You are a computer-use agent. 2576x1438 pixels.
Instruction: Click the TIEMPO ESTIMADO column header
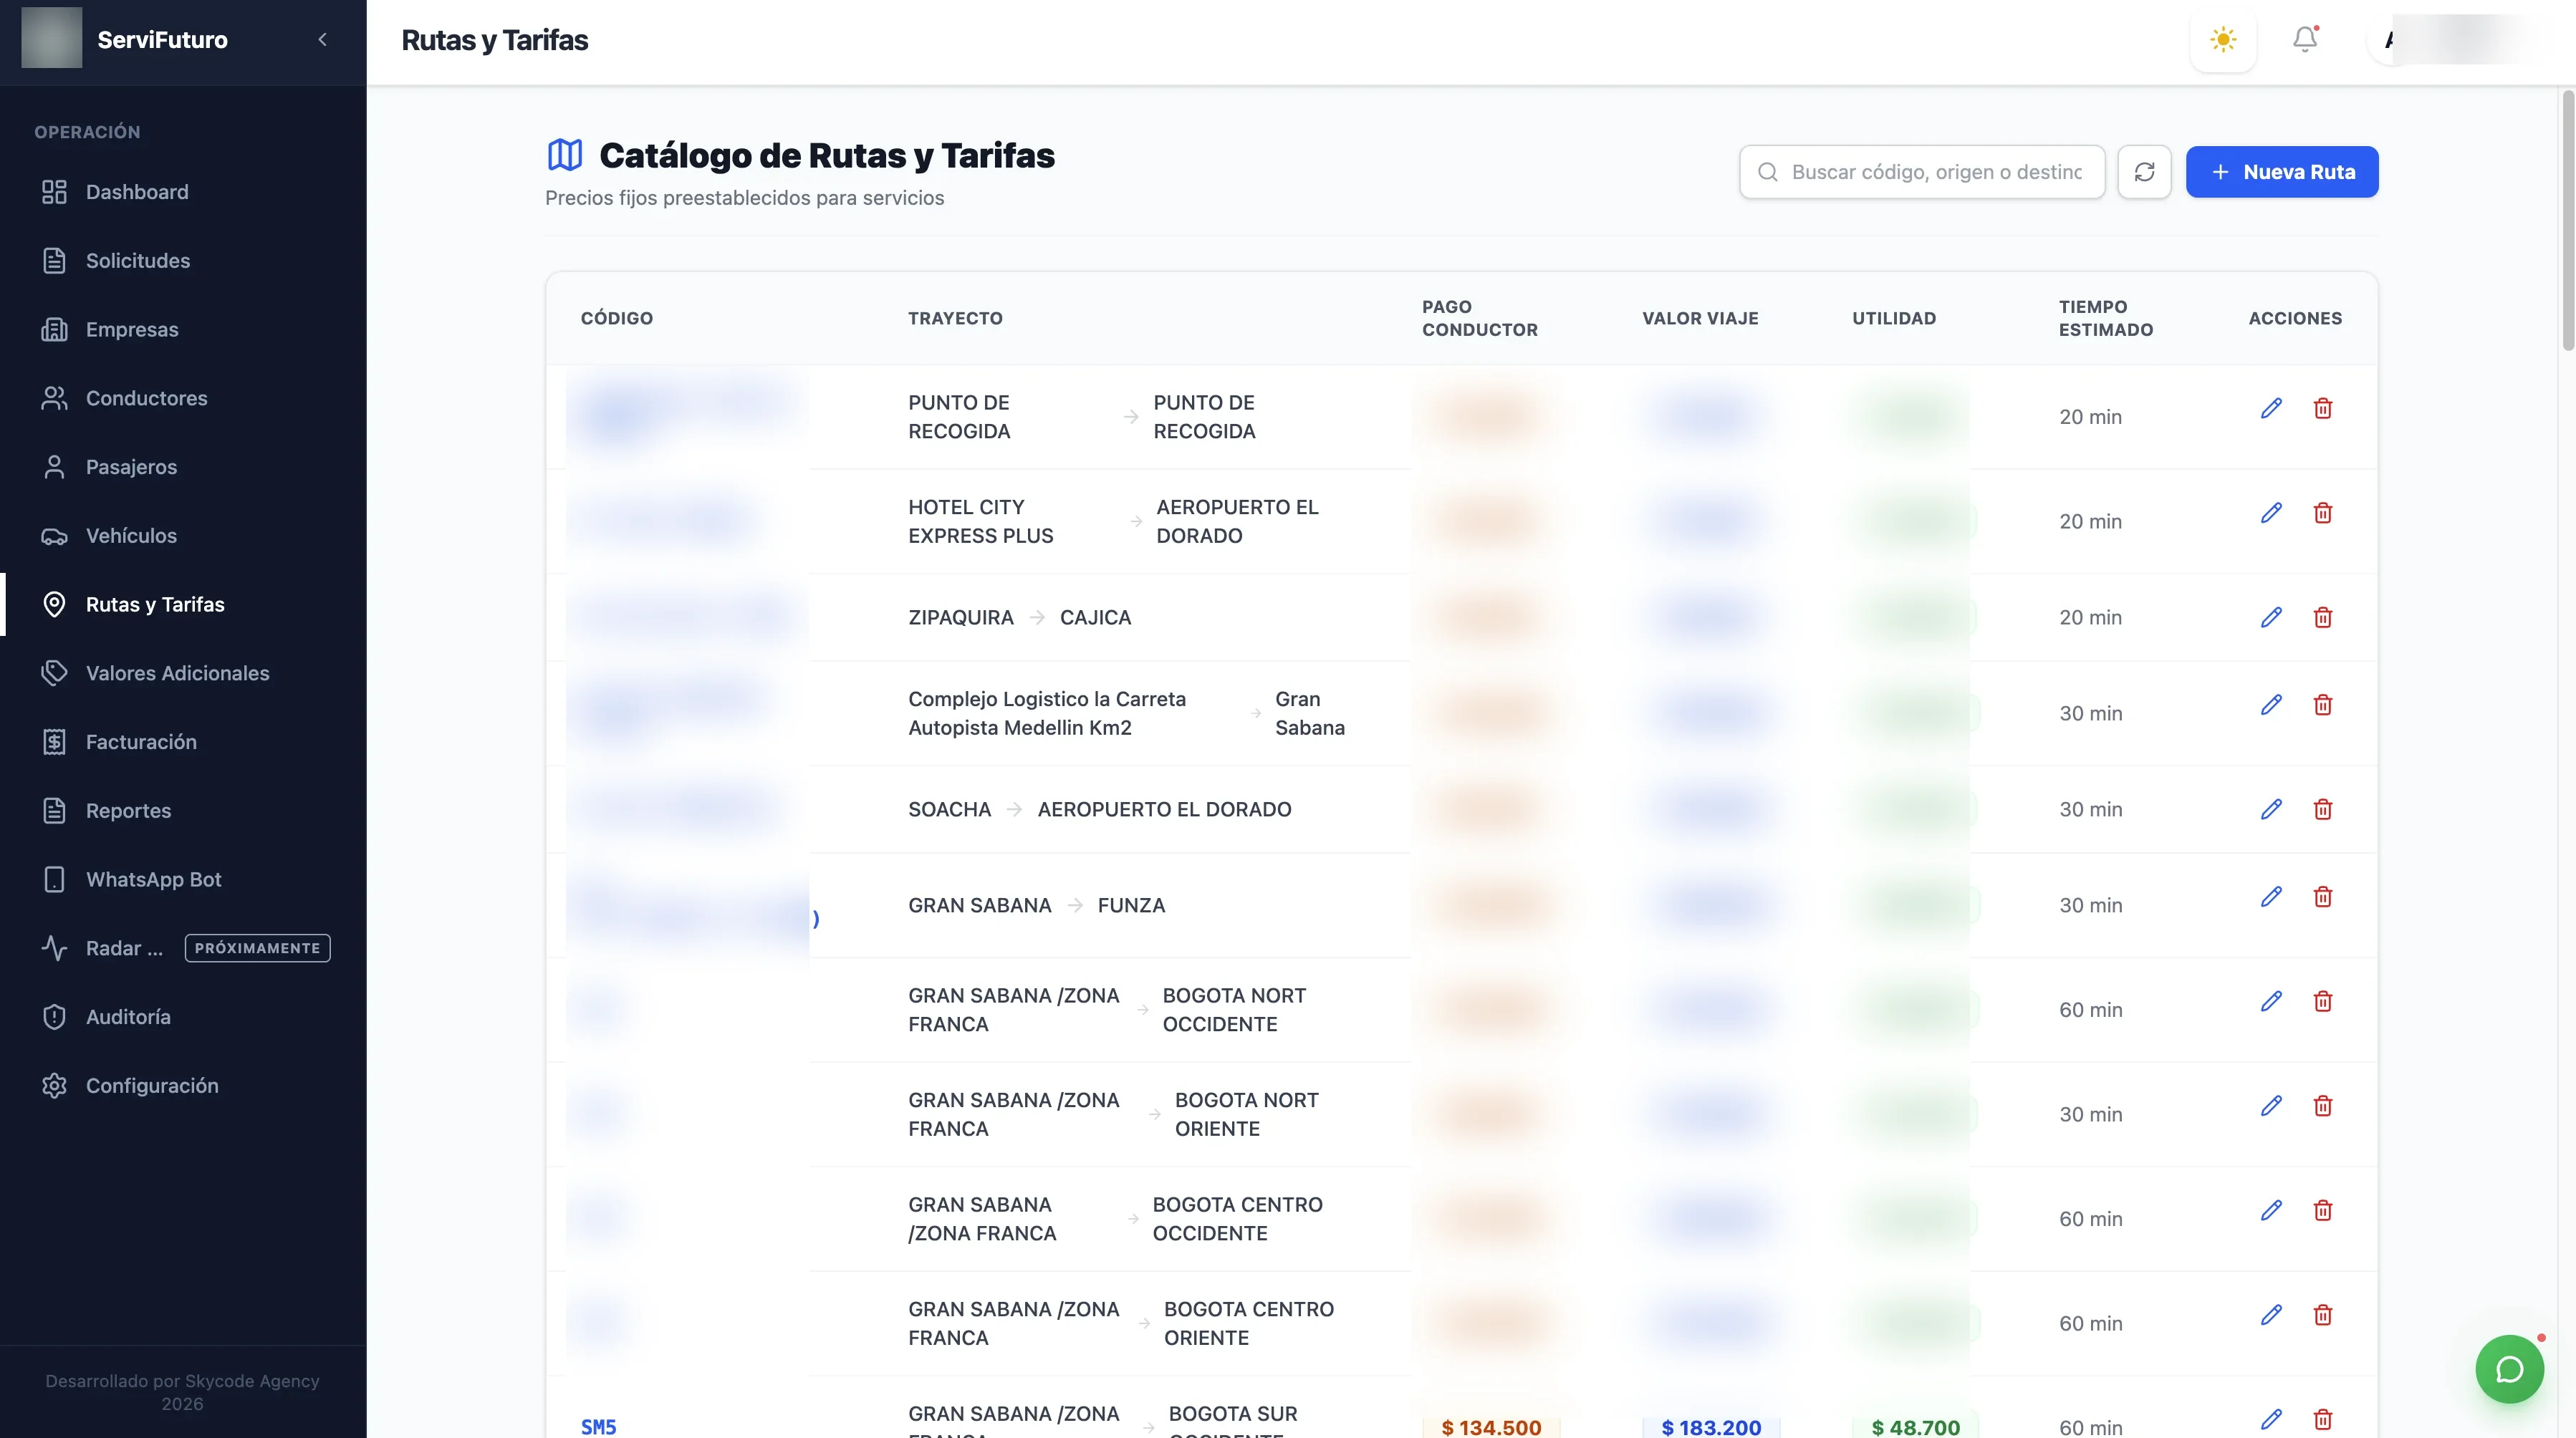coord(2105,318)
